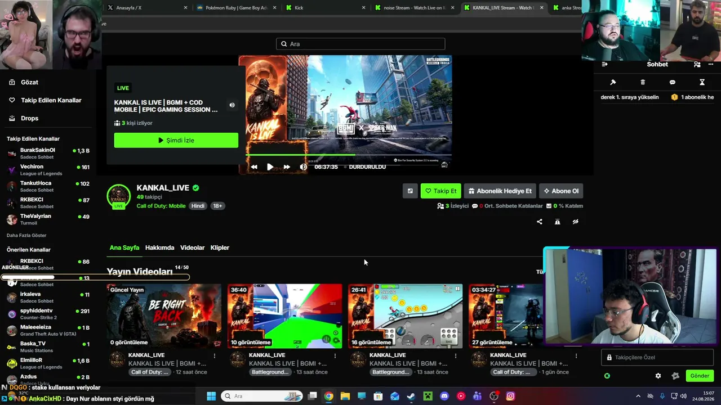Click the Kick points icon under chat
721x405 pixels.
click(607, 376)
